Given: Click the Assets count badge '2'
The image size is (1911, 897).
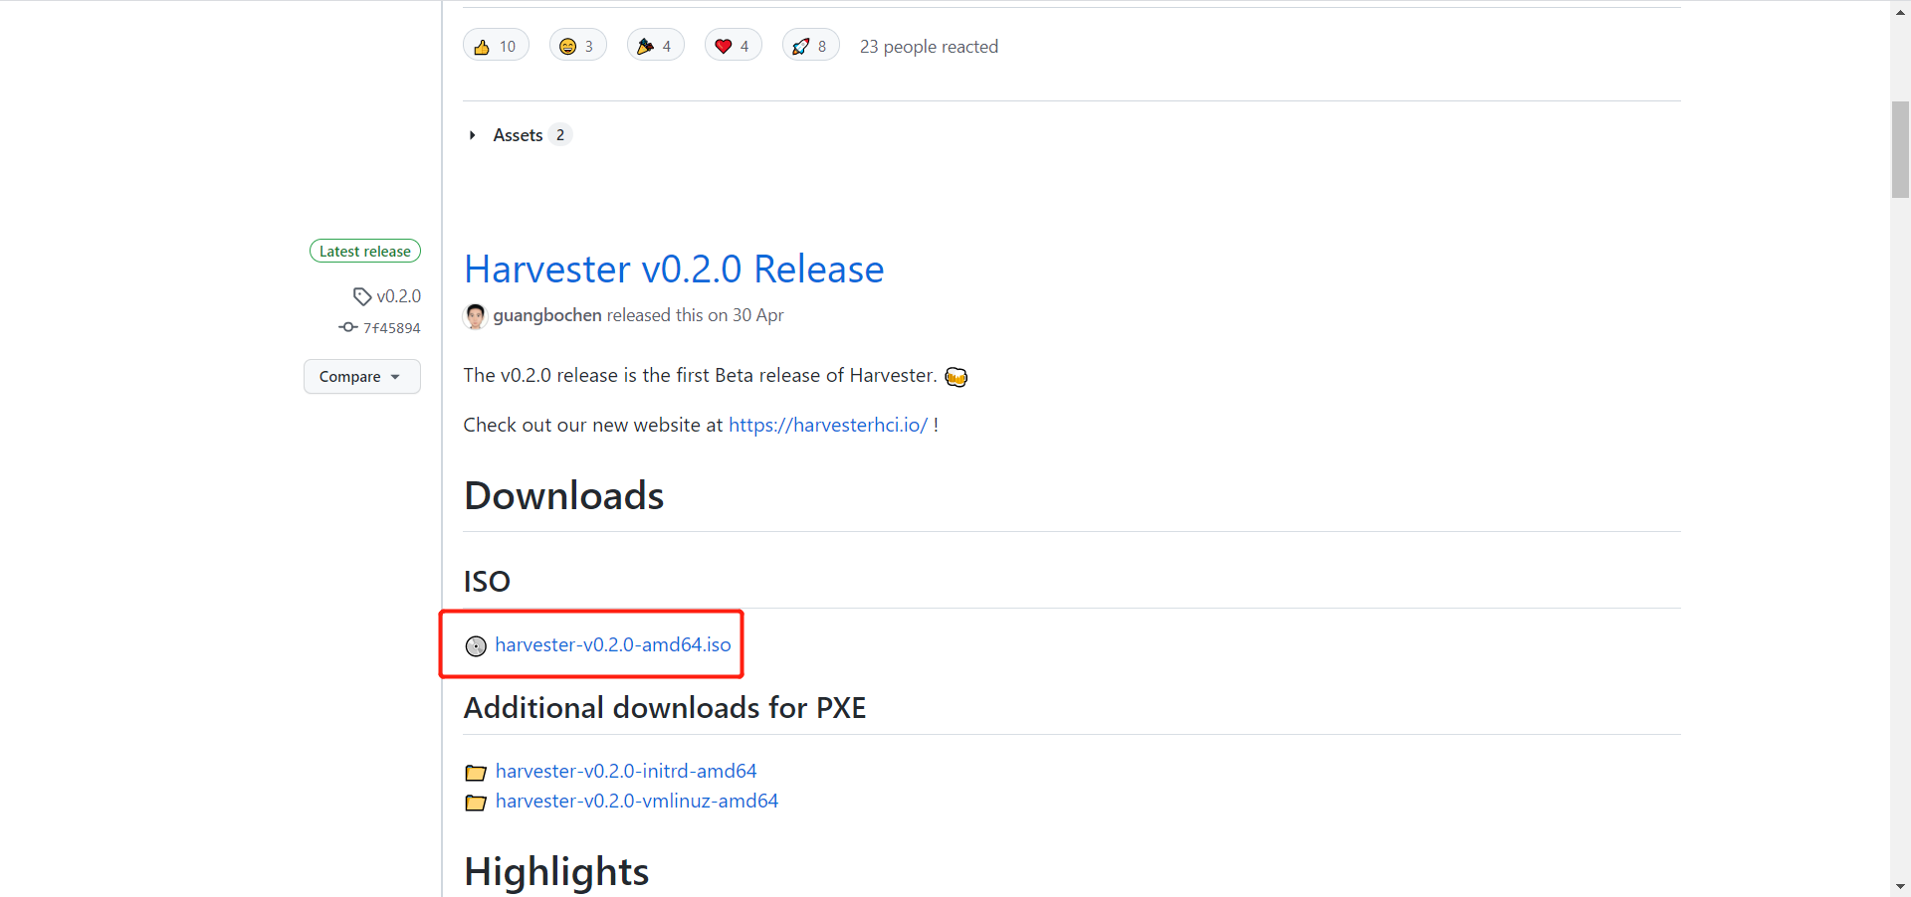Looking at the screenshot, I should pos(560,135).
